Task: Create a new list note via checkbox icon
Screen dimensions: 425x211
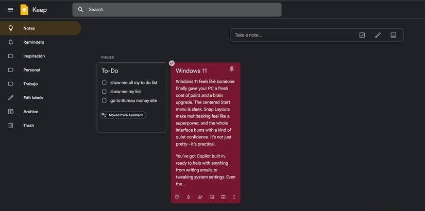Action: [x=362, y=35]
